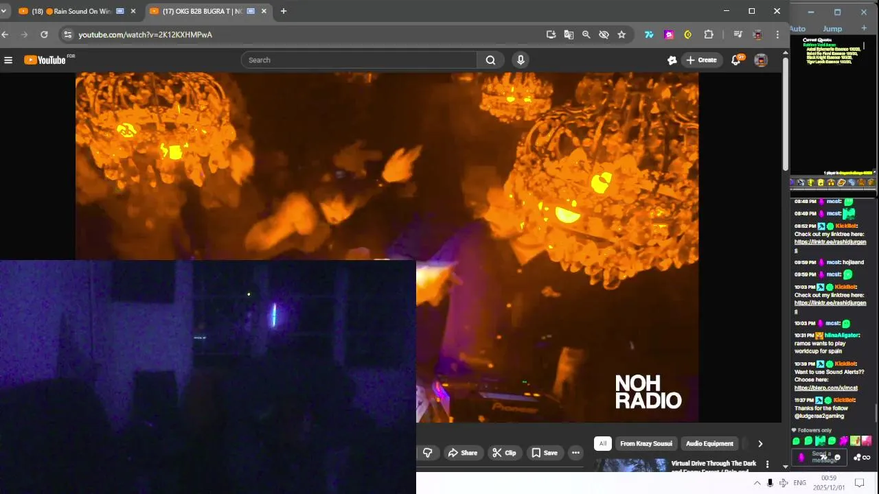Bookmark this page with the star

[621, 34]
